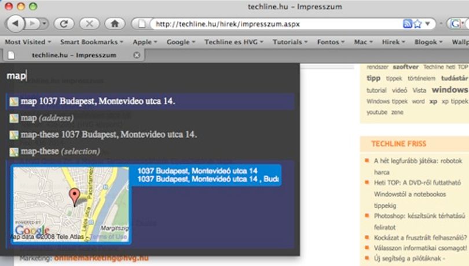Bookmark this page with the star icon
This screenshot has height=266, width=469.
pos(417,24)
